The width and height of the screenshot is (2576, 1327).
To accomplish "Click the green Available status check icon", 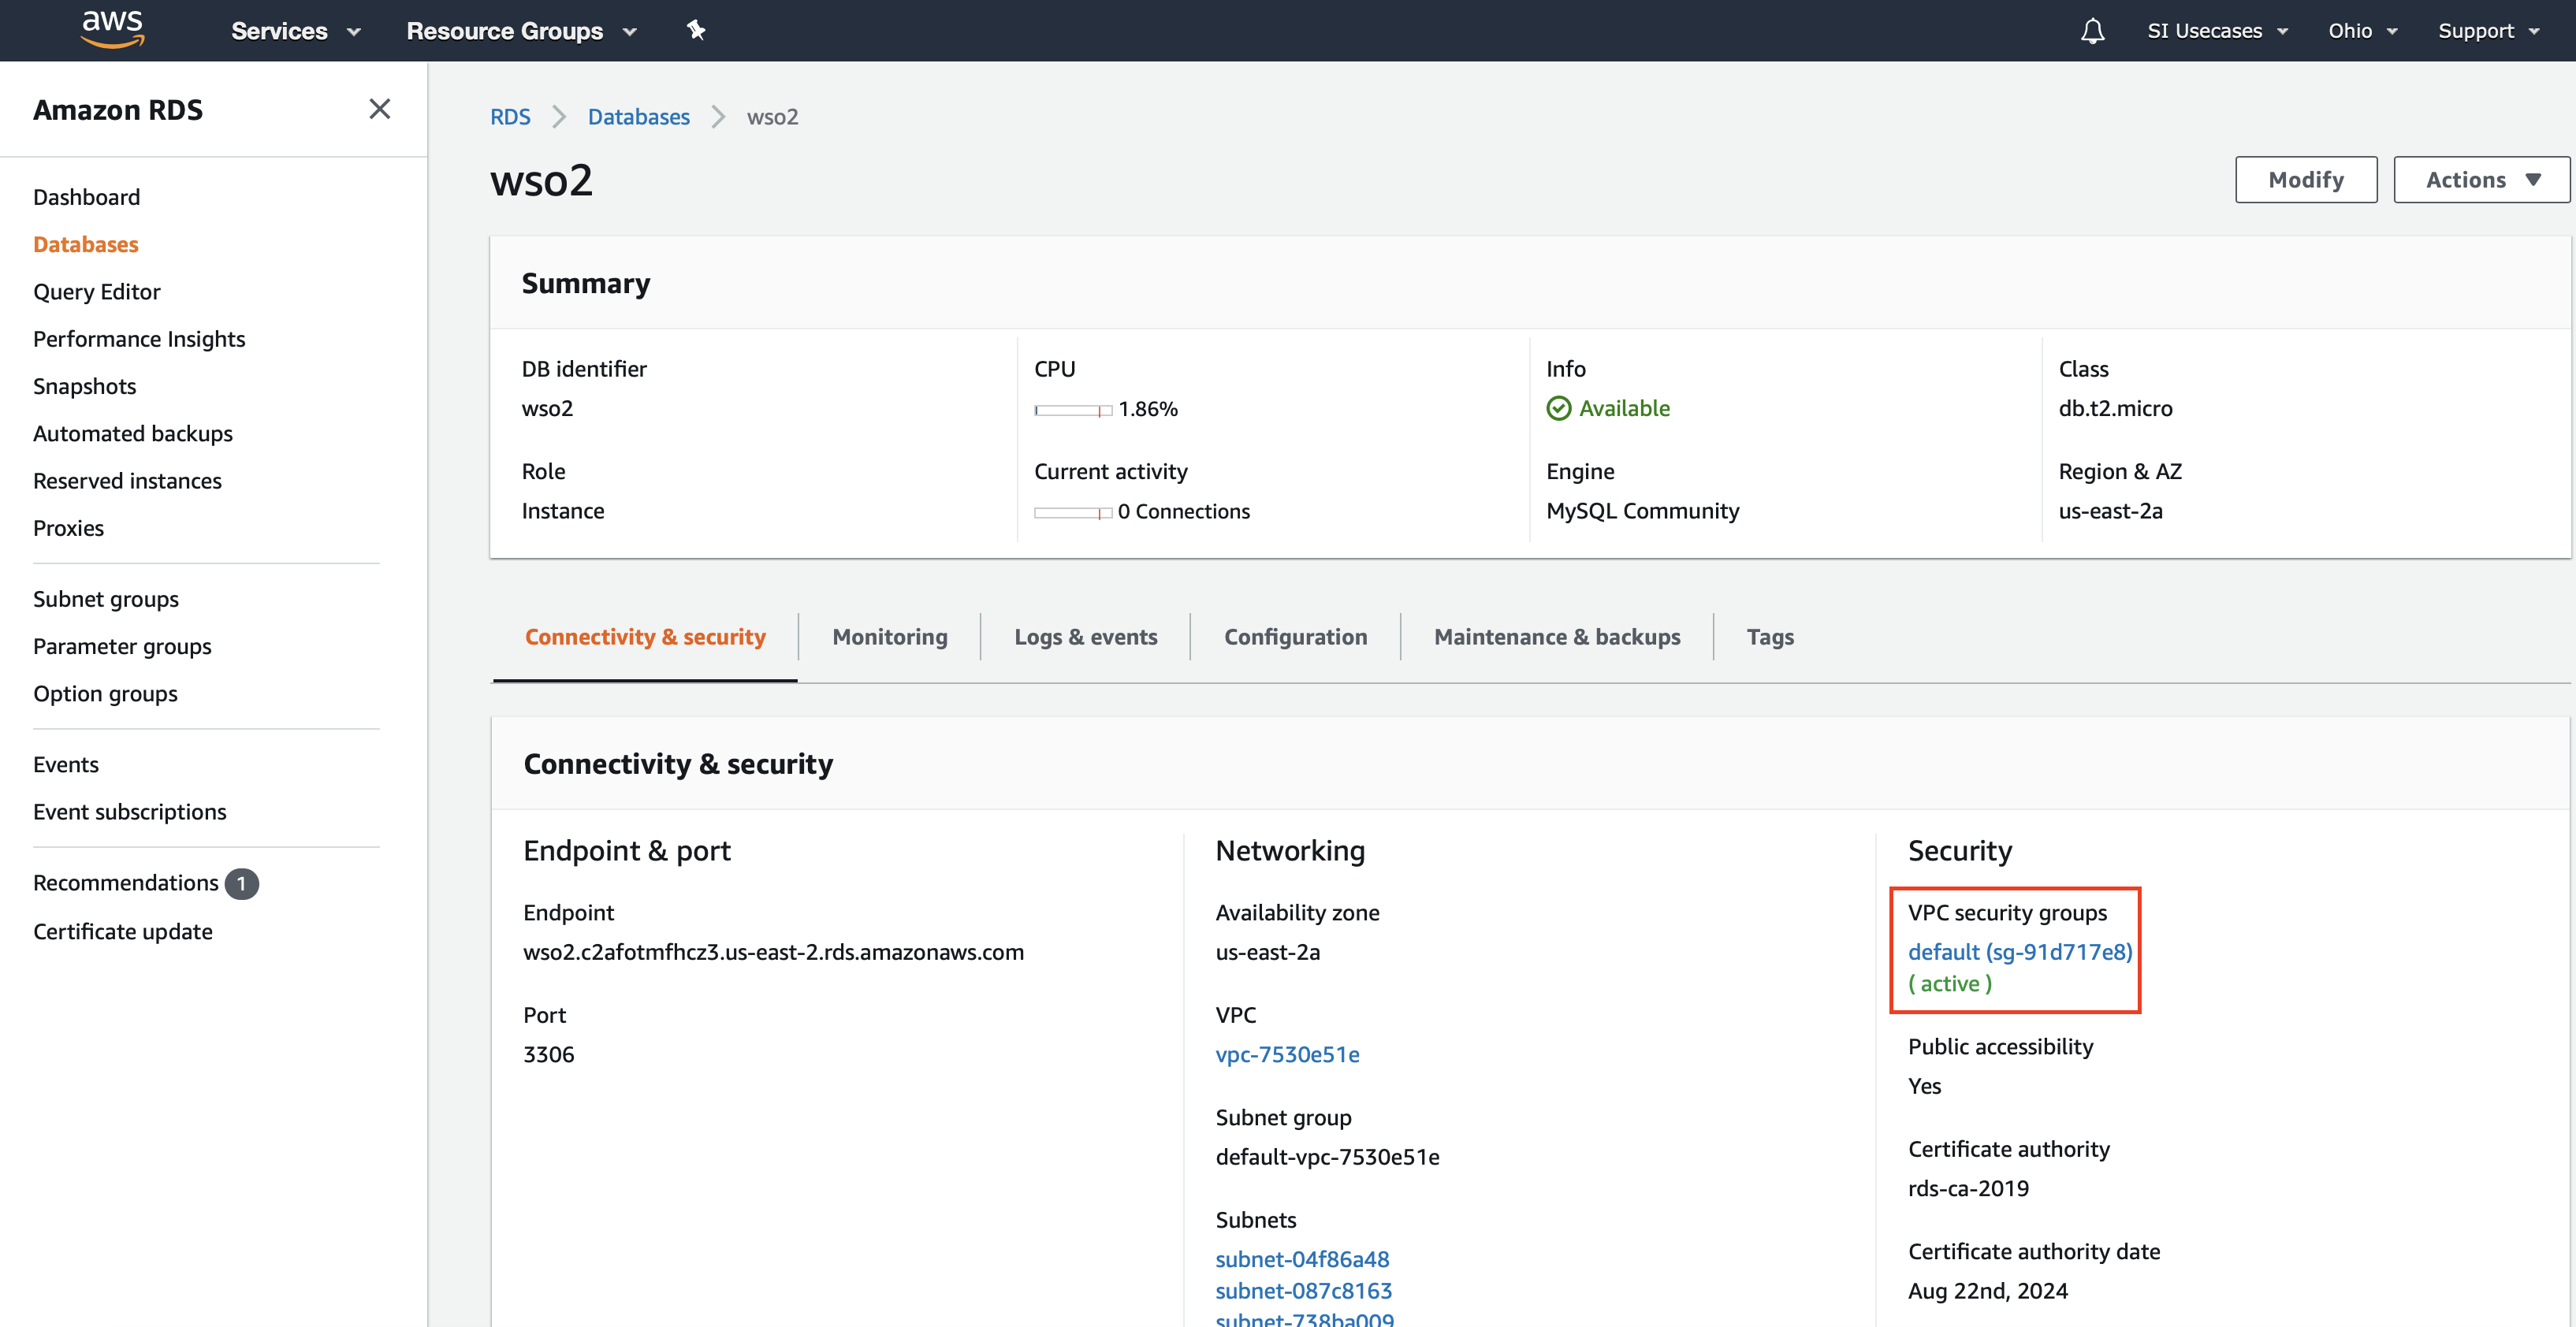I will (x=1558, y=408).
